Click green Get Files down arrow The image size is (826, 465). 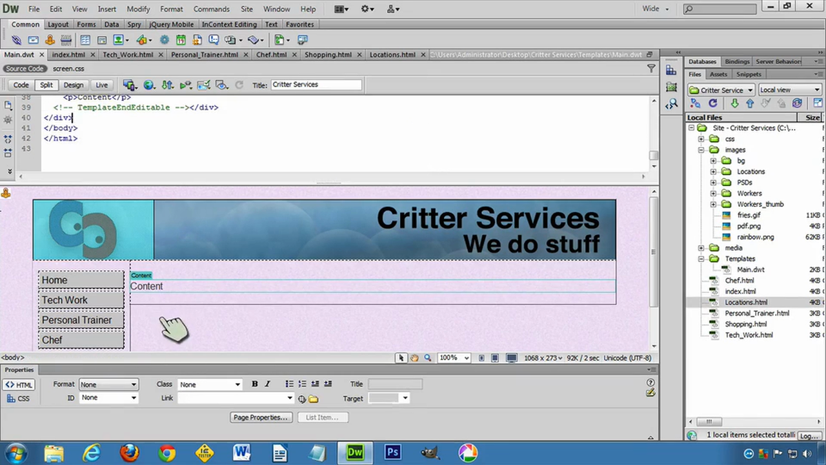point(734,103)
